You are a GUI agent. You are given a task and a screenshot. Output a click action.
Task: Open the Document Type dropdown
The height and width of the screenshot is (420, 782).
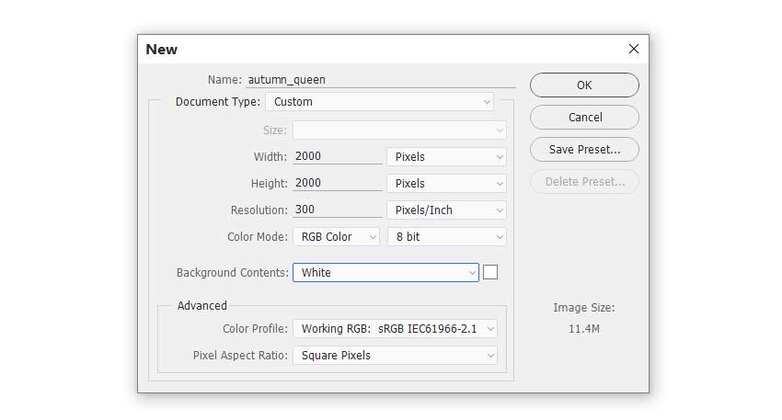(x=381, y=102)
